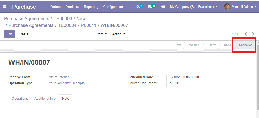Open the Products menu
This screenshot has width=259, height=118.
tap(72, 7)
